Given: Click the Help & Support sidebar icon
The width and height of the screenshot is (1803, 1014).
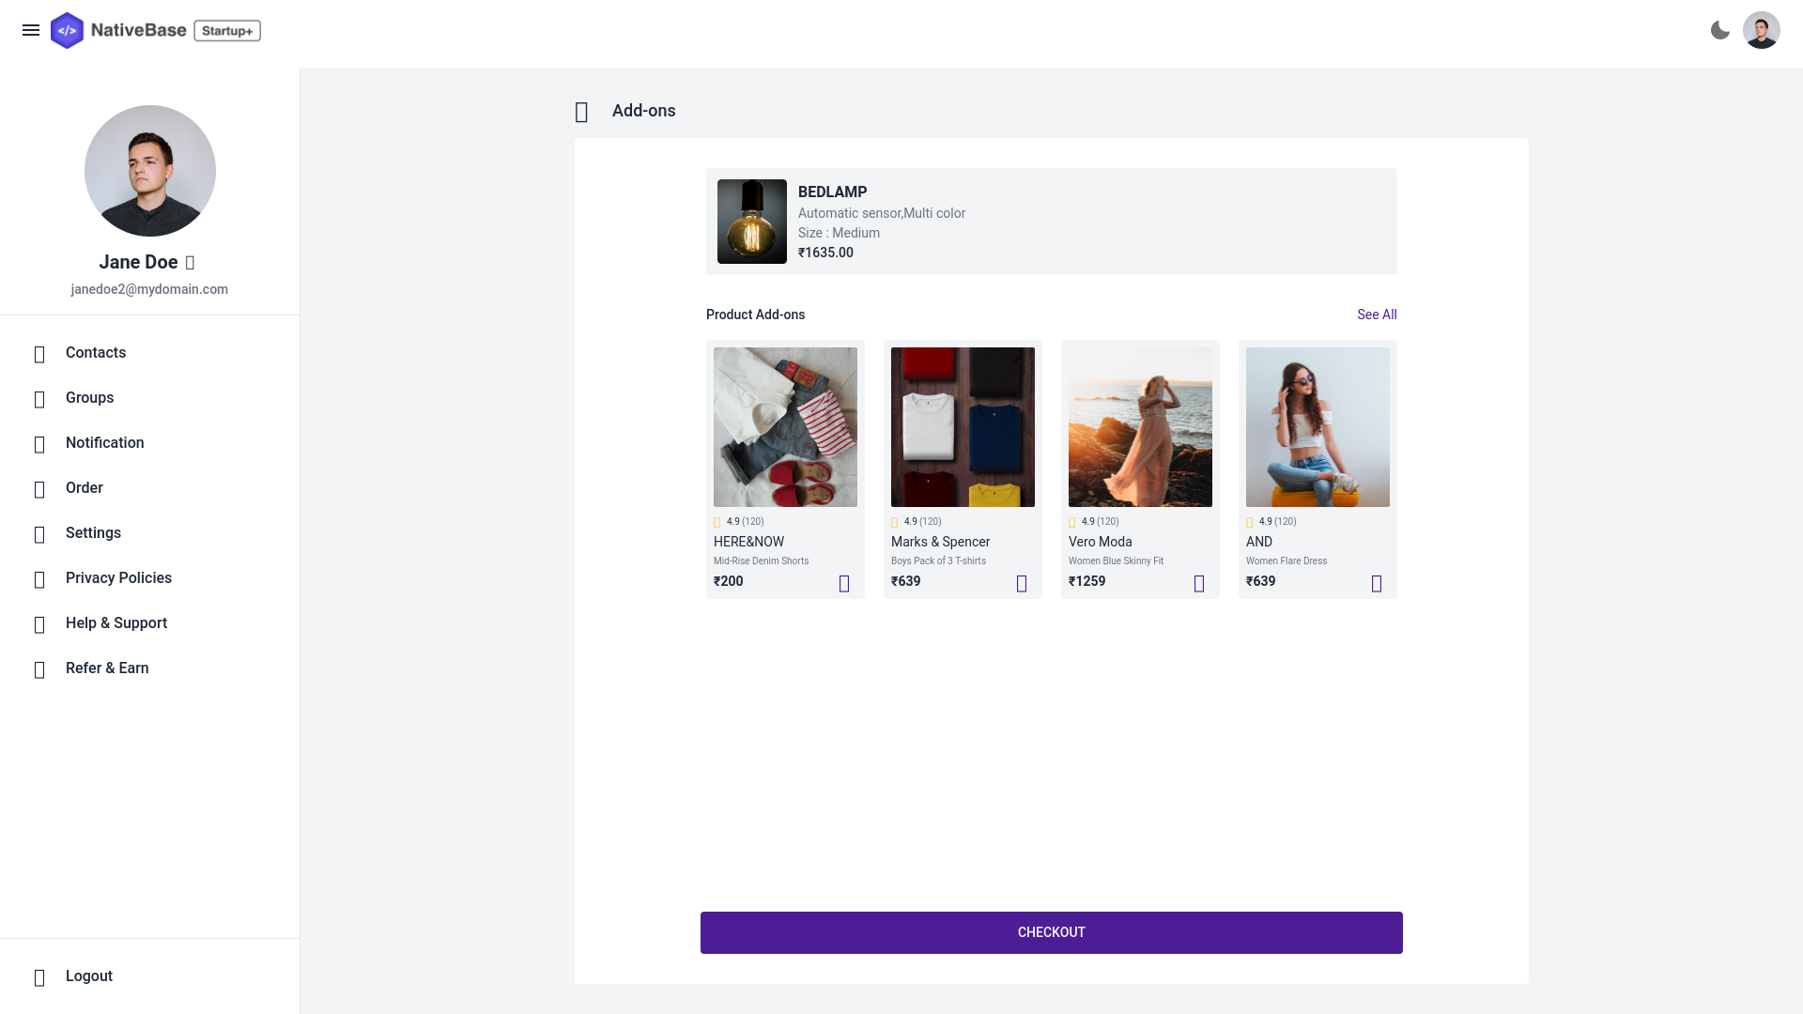Looking at the screenshot, I should click(39, 625).
